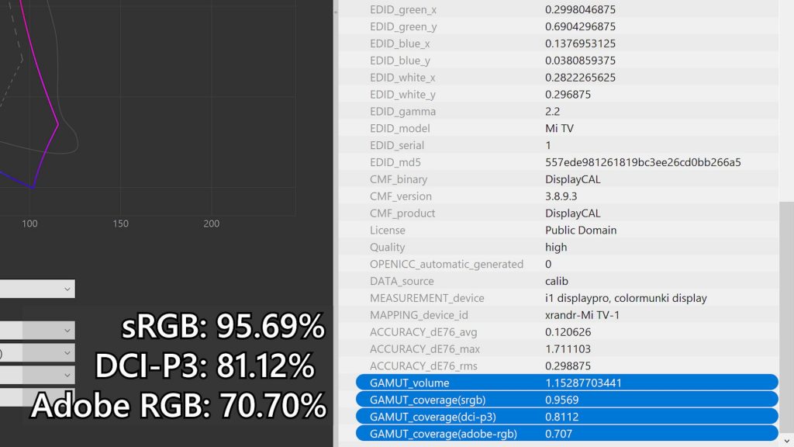The image size is (794, 447).
Task: Select the MAPPING_device_id label
Action: (419, 315)
